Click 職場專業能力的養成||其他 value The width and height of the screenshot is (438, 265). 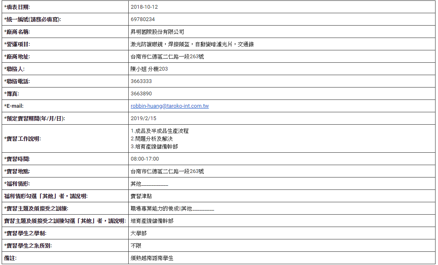172,208
